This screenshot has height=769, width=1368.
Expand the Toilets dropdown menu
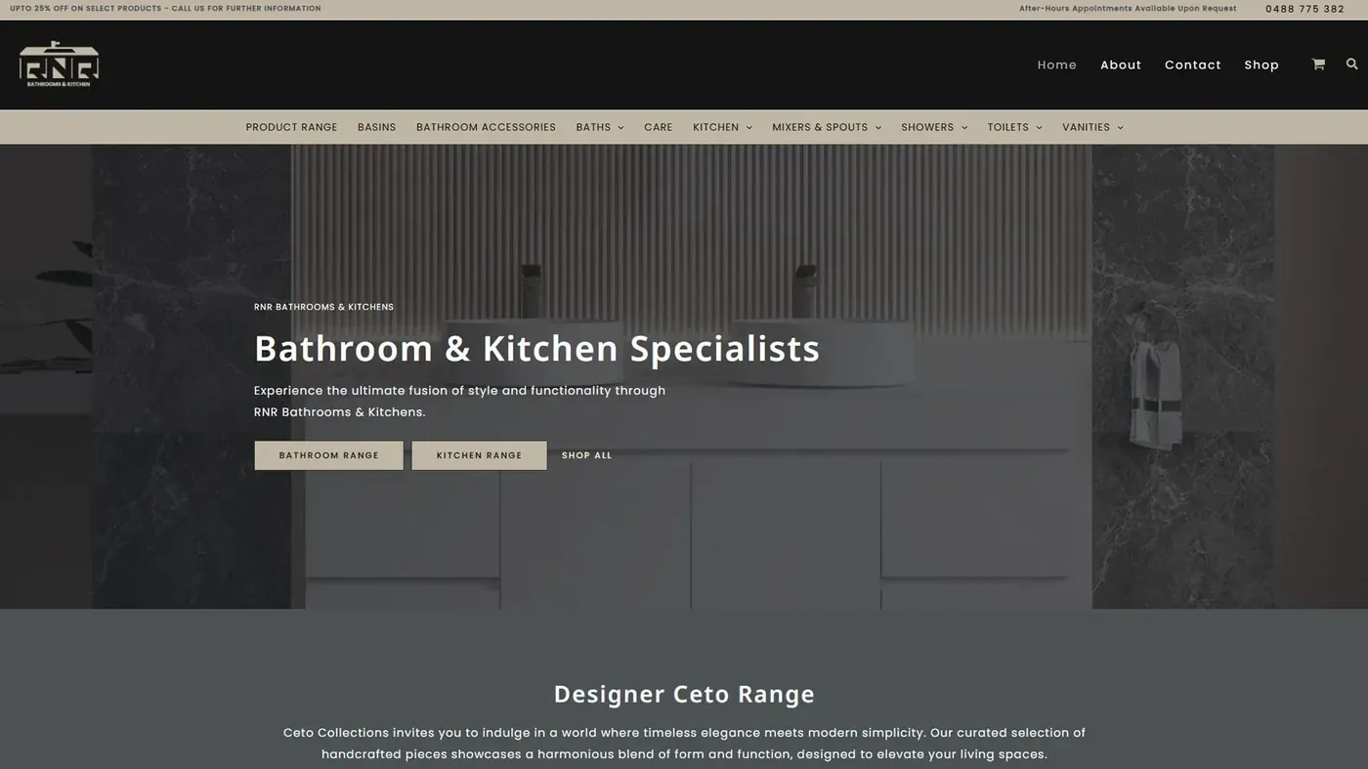[1015, 127]
